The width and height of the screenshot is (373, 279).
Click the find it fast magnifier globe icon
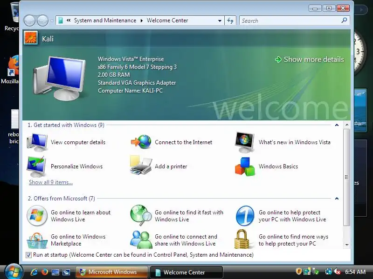pyautogui.click(x=141, y=215)
